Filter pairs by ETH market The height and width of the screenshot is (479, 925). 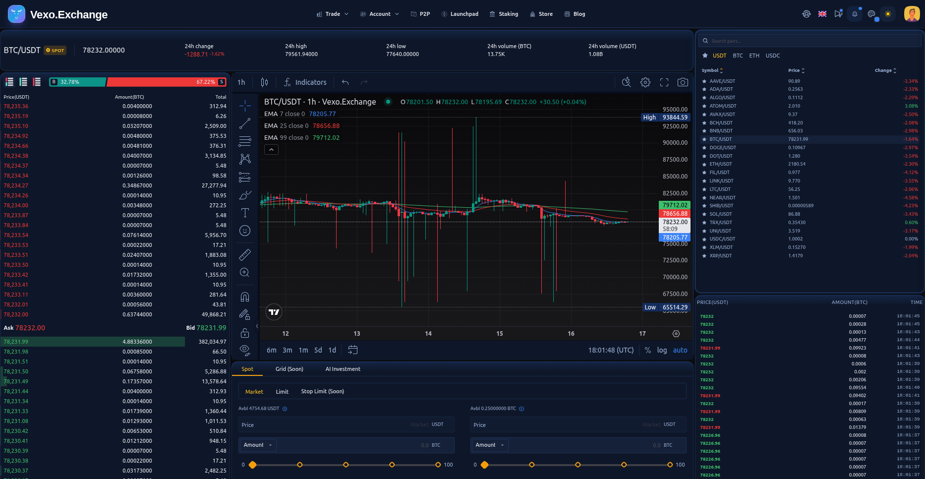coord(754,56)
